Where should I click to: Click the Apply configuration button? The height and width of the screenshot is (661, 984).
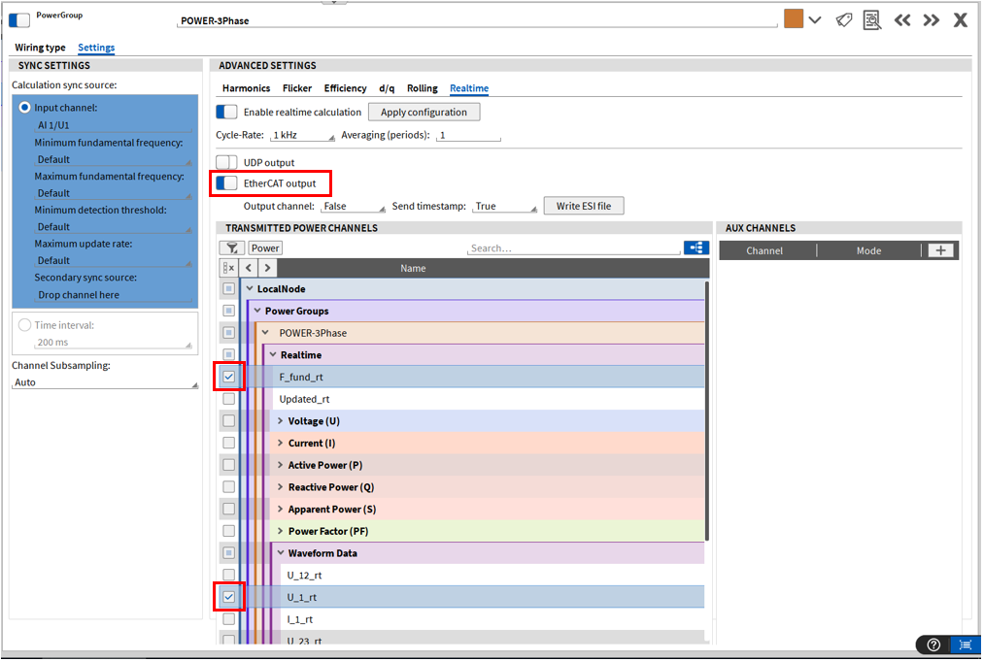click(424, 112)
